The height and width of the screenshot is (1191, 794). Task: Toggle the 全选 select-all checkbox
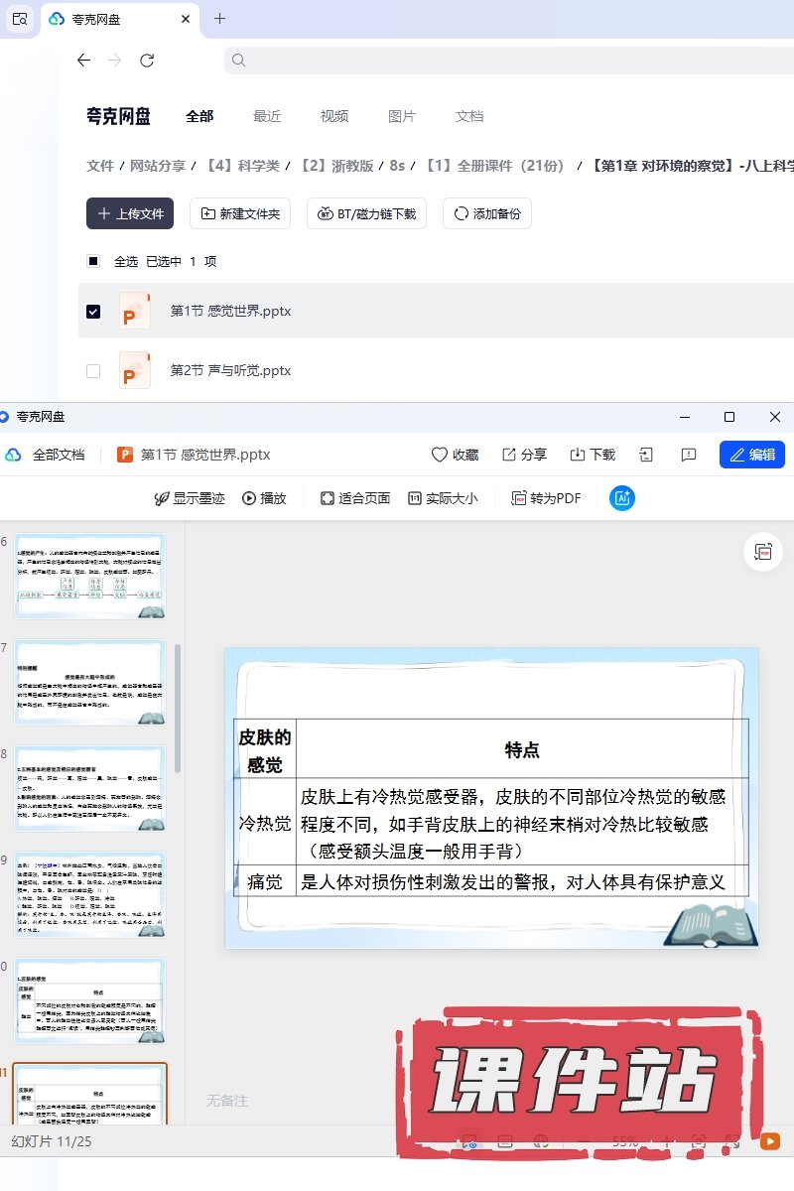tap(93, 261)
